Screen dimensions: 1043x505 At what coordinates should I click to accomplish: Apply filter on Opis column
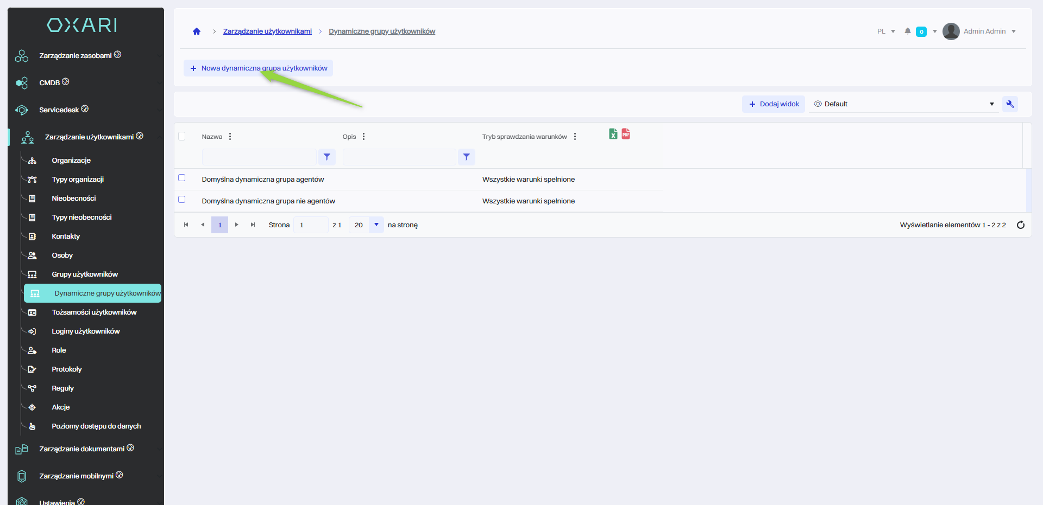pyautogui.click(x=466, y=157)
